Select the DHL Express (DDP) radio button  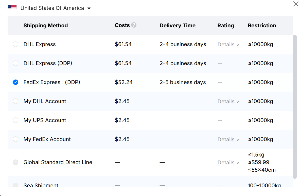click(x=15, y=63)
